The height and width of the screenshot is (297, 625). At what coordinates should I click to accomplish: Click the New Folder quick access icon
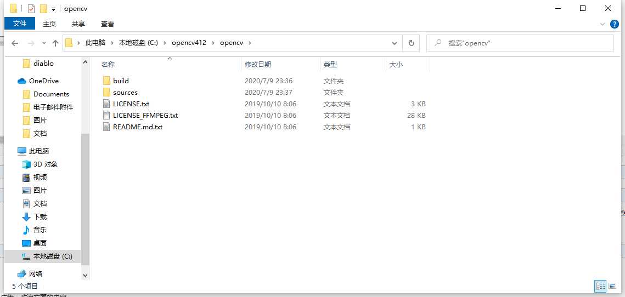pyautogui.click(x=43, y=8)
